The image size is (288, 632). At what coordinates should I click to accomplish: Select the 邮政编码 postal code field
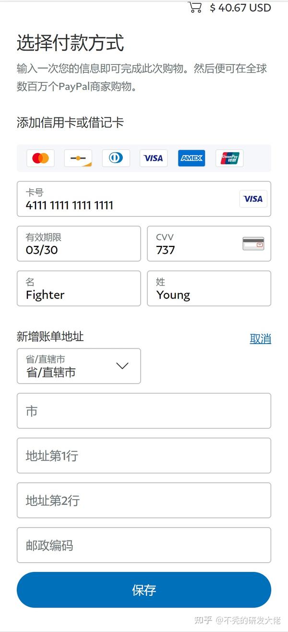point(144,545)
